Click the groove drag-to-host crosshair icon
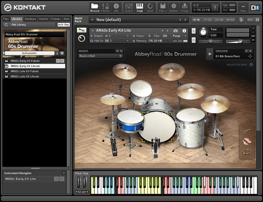 pos(250,56)
